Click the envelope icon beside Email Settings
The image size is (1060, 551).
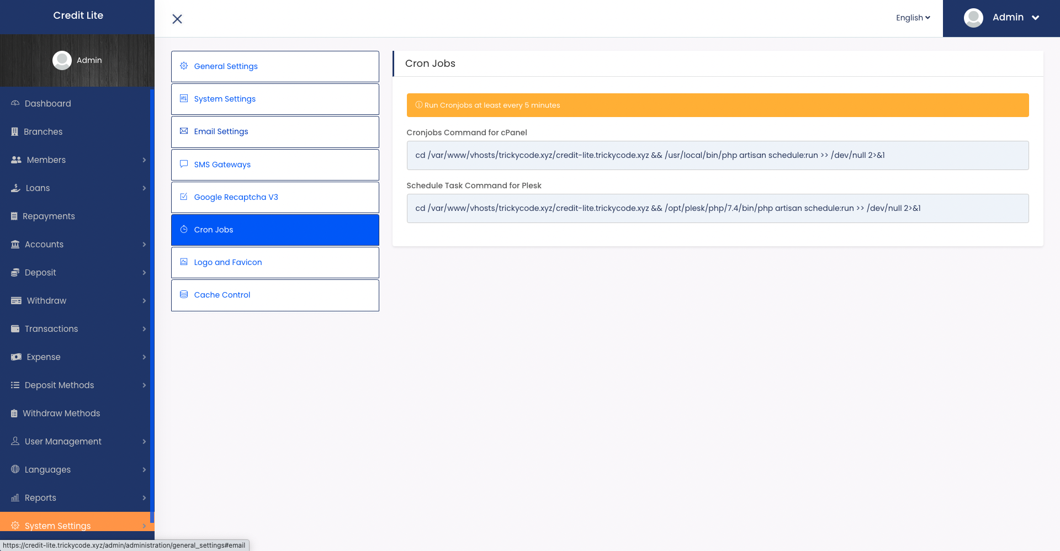tap(184, 131)
